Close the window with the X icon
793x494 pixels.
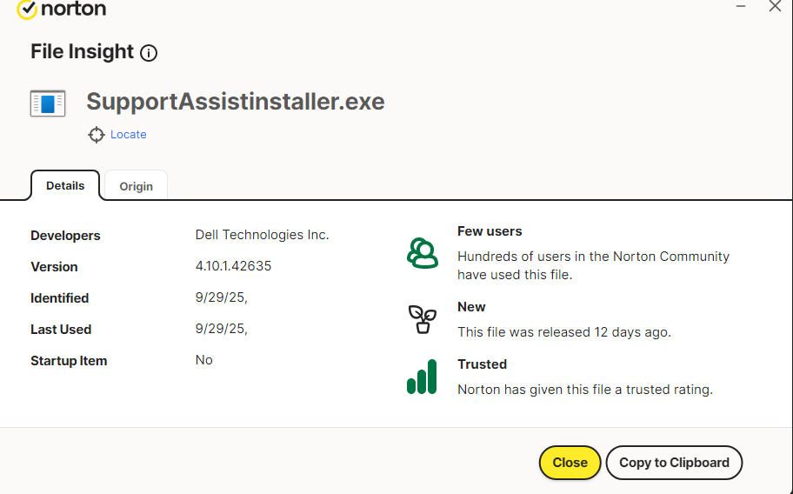click(x=775, y=6)
